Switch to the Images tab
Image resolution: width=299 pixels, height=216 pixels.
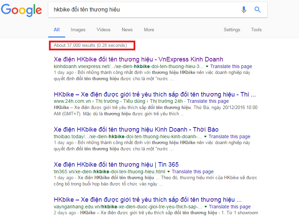pos(78,30)
